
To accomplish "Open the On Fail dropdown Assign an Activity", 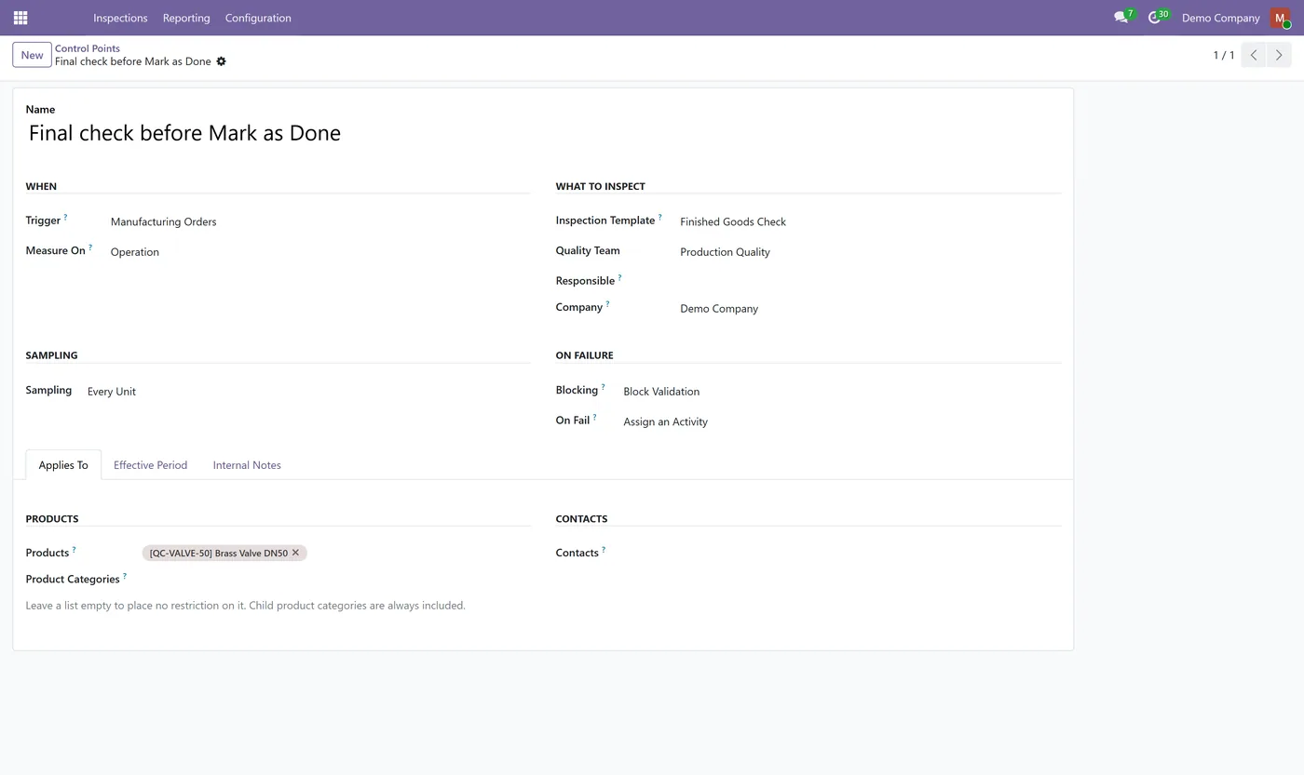I will 842,421.
